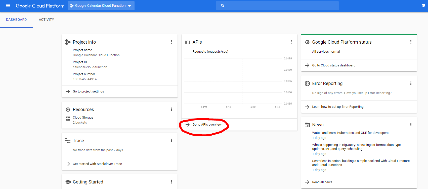Open Error Reporting card three-dot menu

411,83
